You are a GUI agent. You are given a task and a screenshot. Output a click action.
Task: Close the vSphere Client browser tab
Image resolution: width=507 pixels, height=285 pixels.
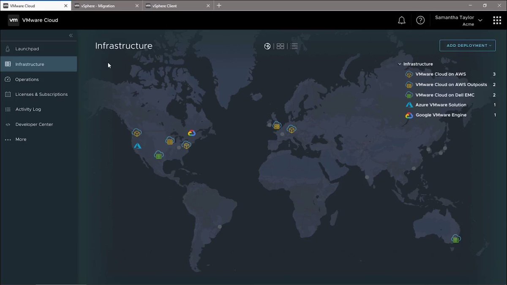tap(208, 6)
